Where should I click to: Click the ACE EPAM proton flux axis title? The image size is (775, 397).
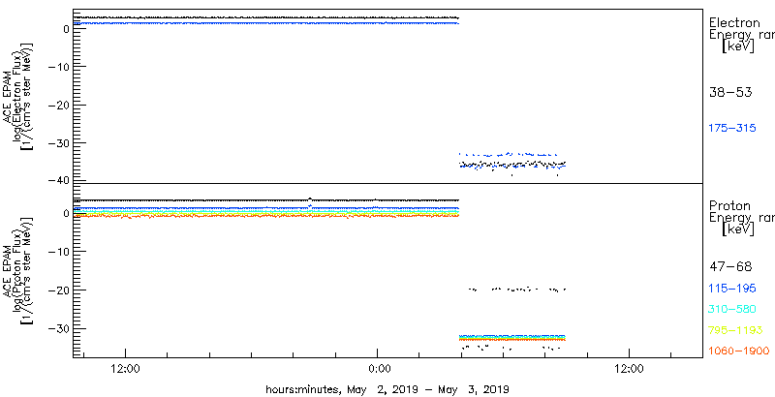(x=18, y=271)
